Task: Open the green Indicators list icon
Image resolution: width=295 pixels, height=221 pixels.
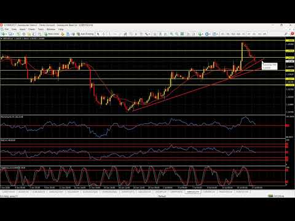Action: [x=200, y=34]
